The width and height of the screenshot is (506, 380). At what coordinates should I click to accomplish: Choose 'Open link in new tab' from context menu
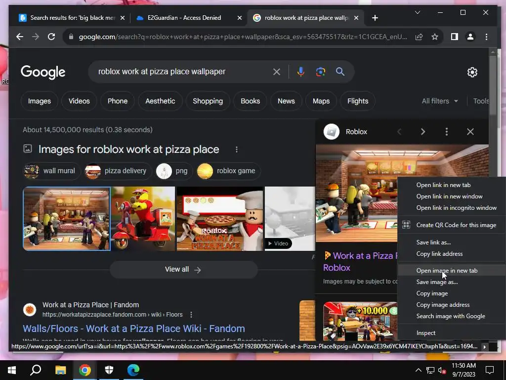coord(452,185)
